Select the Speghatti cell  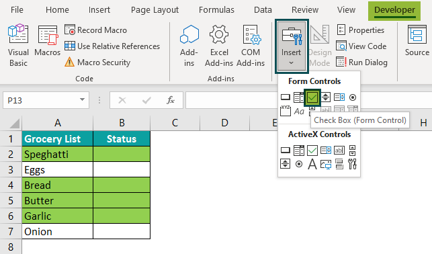(x=58, y=155)
